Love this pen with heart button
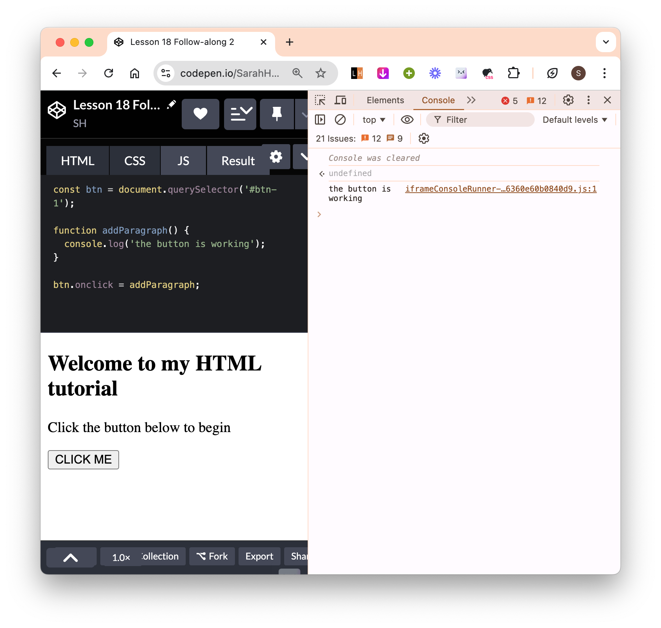The width and height of the screenshot is (661, 628). (201, 114)
